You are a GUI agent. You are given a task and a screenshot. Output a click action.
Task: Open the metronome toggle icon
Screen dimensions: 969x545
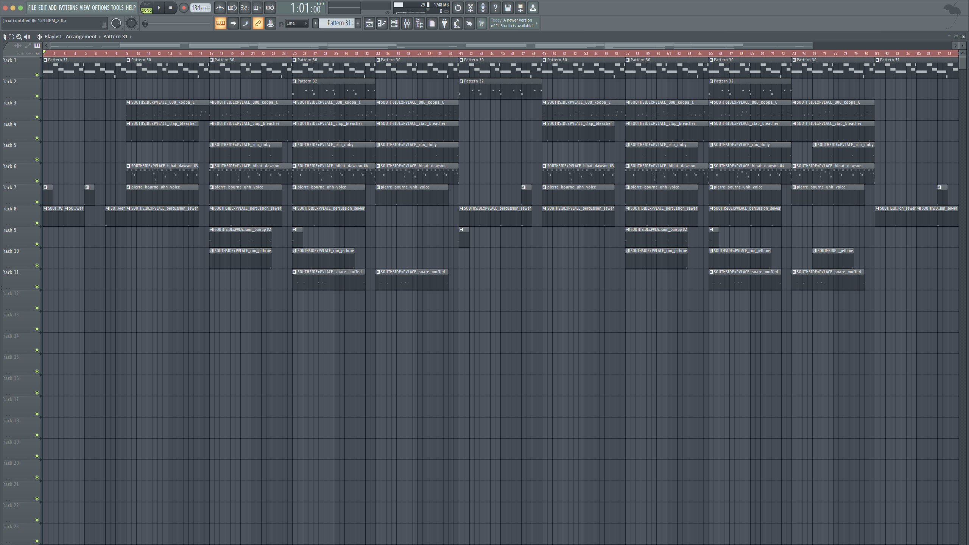click(220, 8)
